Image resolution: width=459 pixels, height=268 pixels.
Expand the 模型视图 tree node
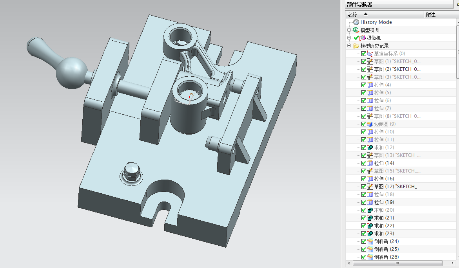[349, 30]
